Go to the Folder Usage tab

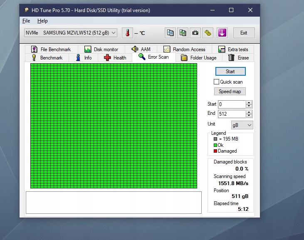(x=198, y=58)
